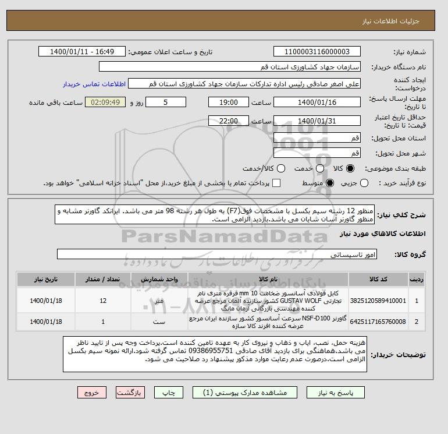
Task: Click the unit متر in row 1
Action: 159,301
